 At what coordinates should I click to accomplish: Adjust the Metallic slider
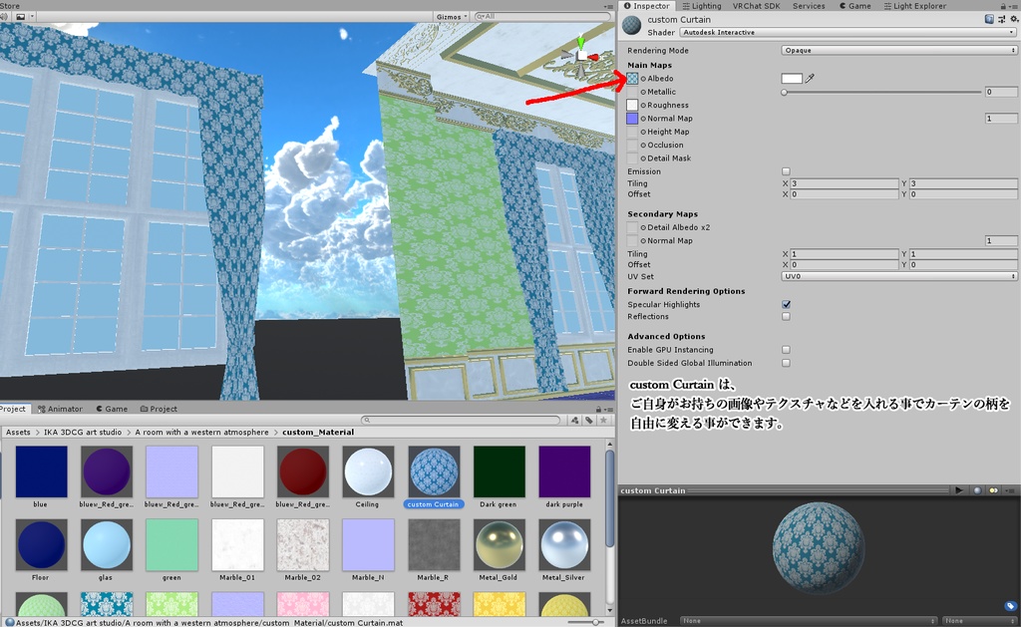point(882,92)
